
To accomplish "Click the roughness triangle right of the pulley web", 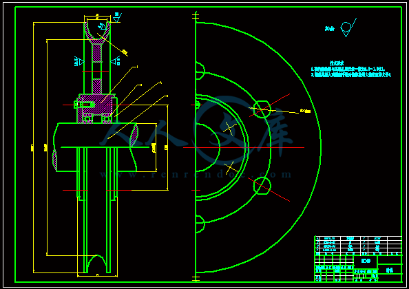I will (x=115, y=61).
